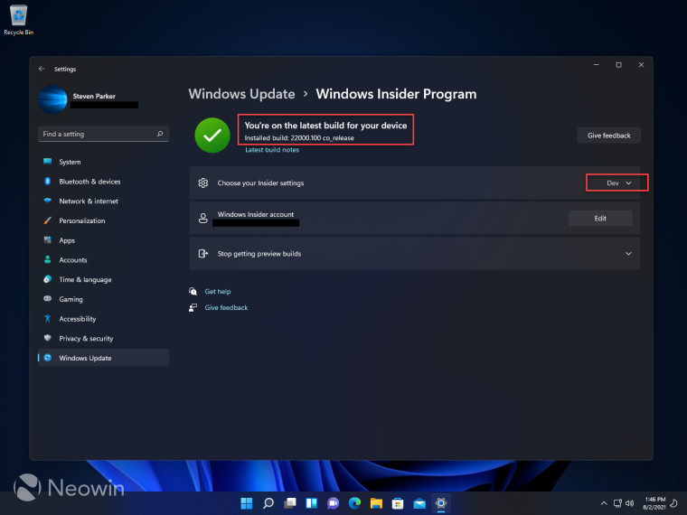This screenshot has width=687, height=515.
Task: Click the Settings gear on the taskbar
Action: click(x=441, y=503)
